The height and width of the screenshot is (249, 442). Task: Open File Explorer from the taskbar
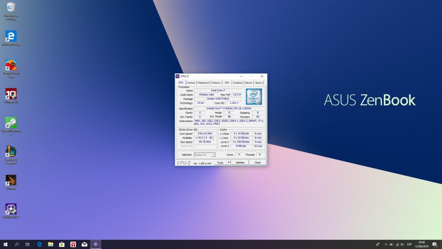[51, 244]
